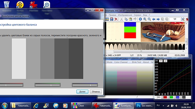Click the volume speaker icon in tray
This screenshot has width=195, height=109.
(176, 106)
